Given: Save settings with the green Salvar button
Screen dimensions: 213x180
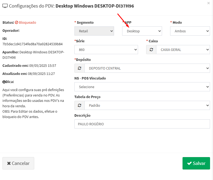Looking at the screenshot, I should [x=196, y=163].
